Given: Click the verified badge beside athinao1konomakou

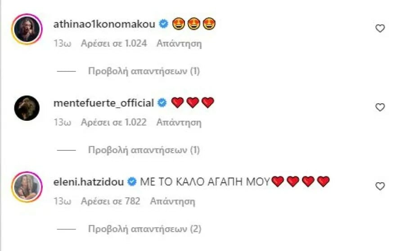Looking at the screenshot, I should tap(164, 25).
